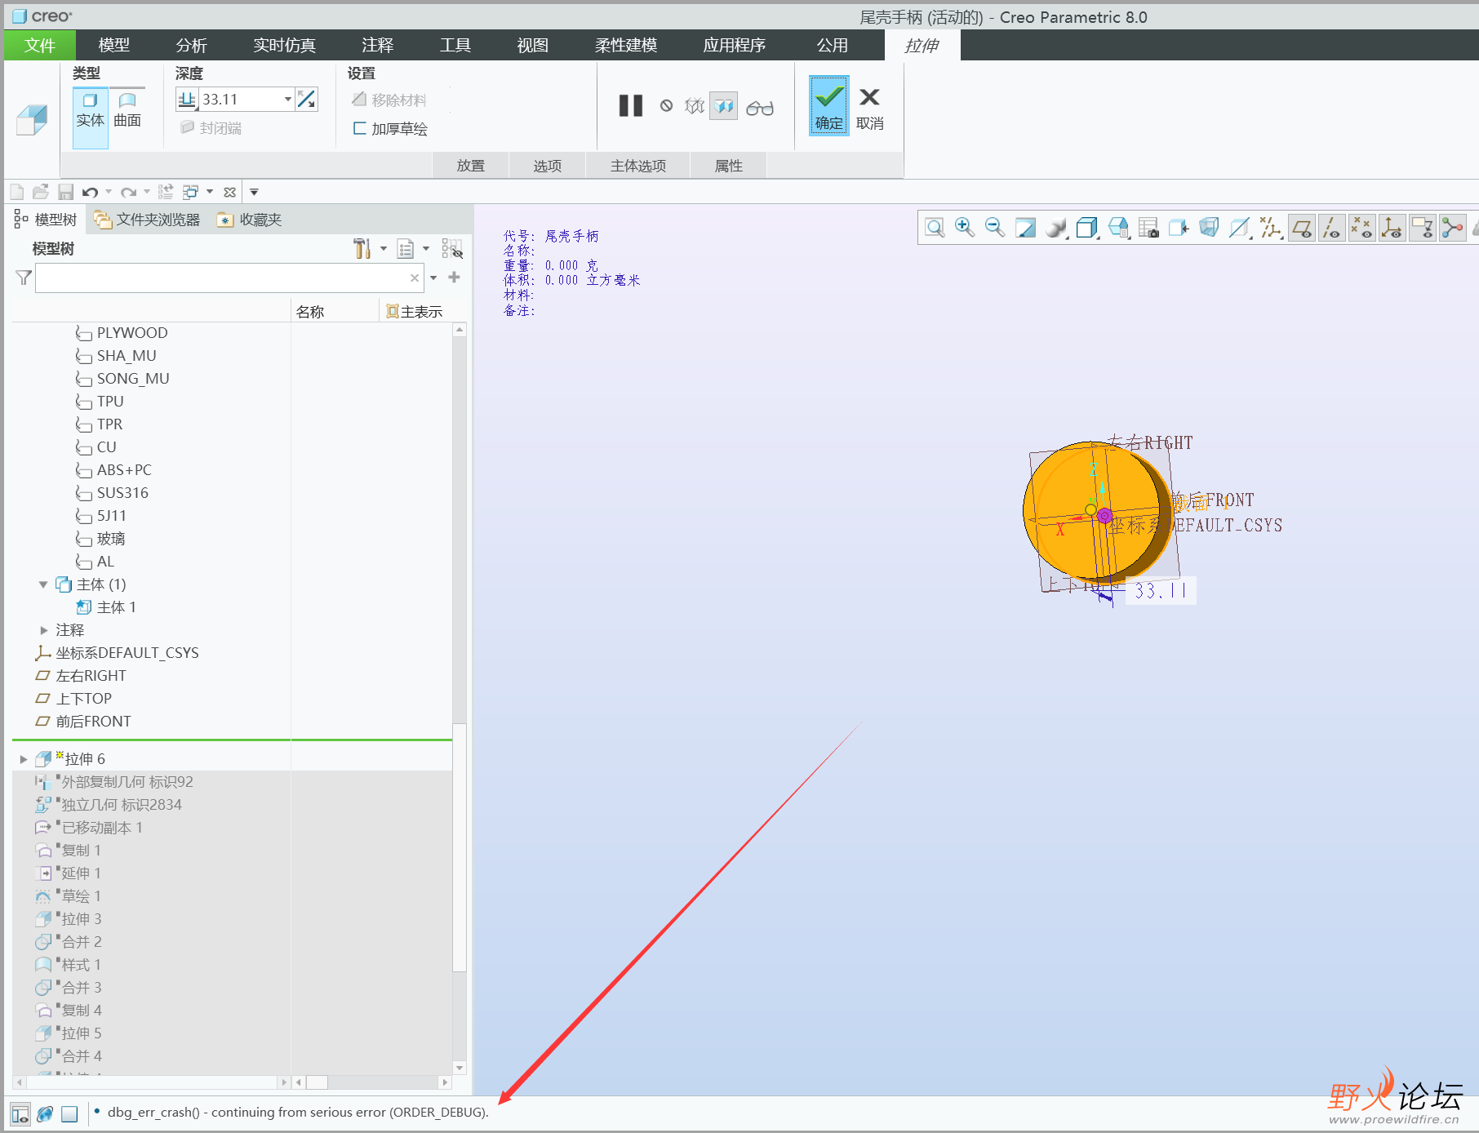Confirm the extrude with 确定
The height and width of the screenshot is (1133, 1479).
click(828, 106)
